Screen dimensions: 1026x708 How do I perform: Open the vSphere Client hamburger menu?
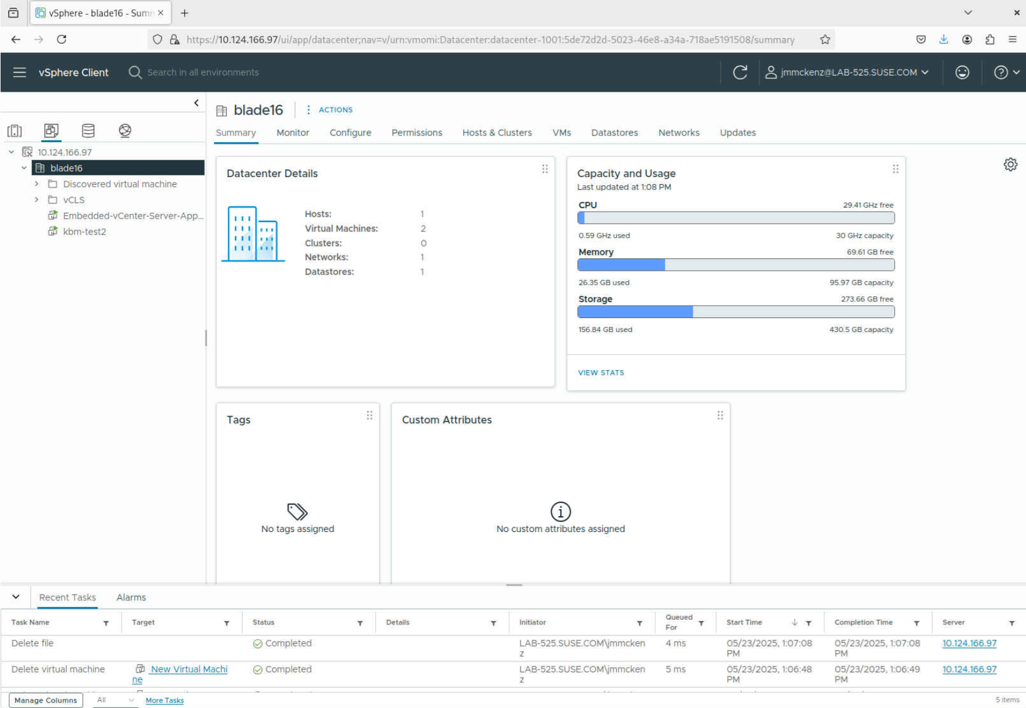point(19,72)
